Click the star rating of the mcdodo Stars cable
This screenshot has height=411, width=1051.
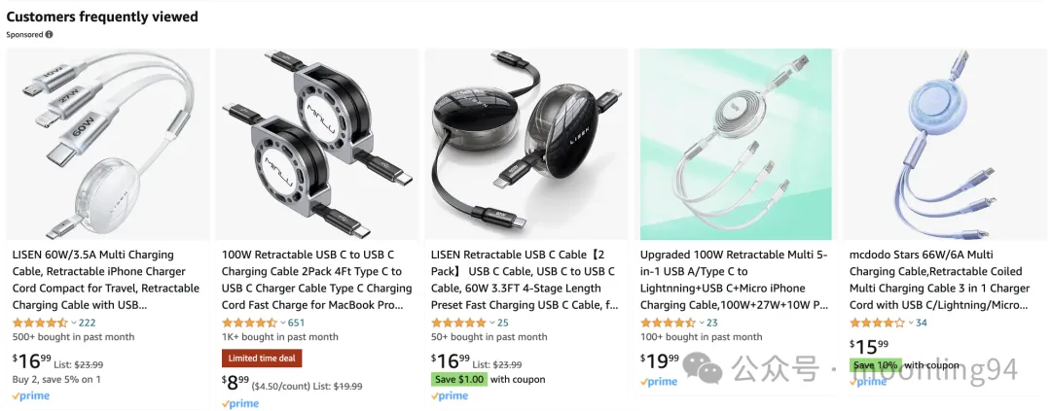click(878, 323)
